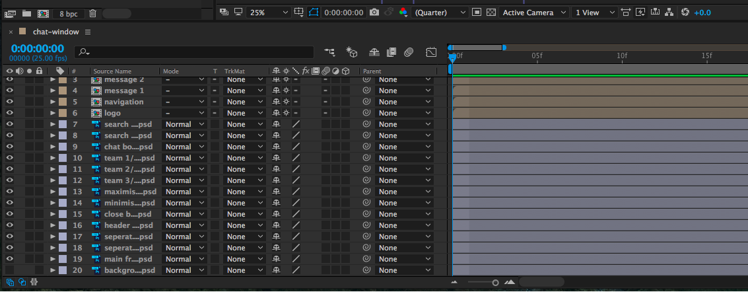Viewport: 748px width, 292px height.
Task: Hide the navigation layer
Action: [10, 102]
